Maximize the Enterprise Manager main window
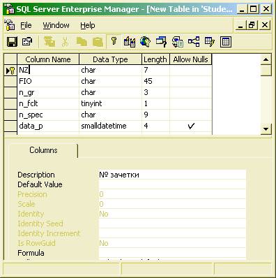 [254, 9]
